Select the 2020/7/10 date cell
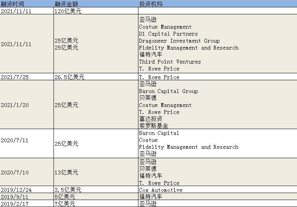This screenshot has height=207, width=297. [x=14, y=172]
